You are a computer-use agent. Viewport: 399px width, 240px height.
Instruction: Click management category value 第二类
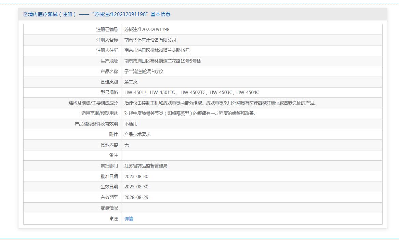click(131, 82)
